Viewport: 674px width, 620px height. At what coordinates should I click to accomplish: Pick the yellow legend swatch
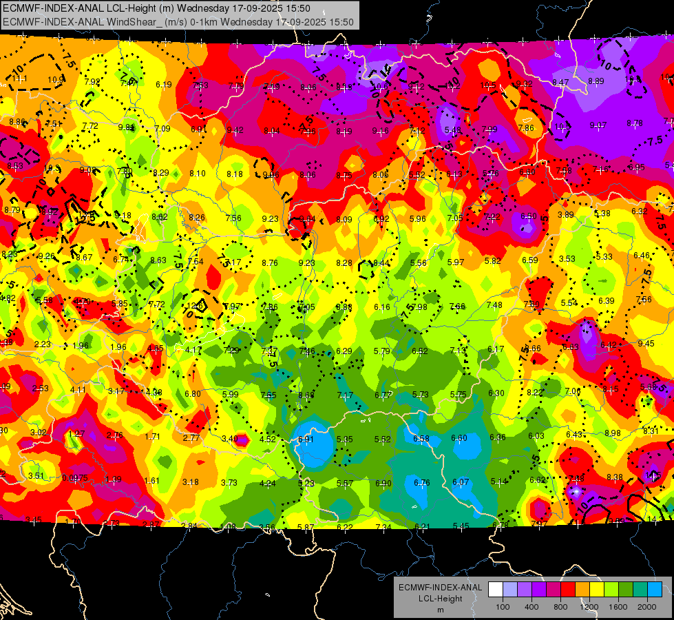click(x=597, y=590)
